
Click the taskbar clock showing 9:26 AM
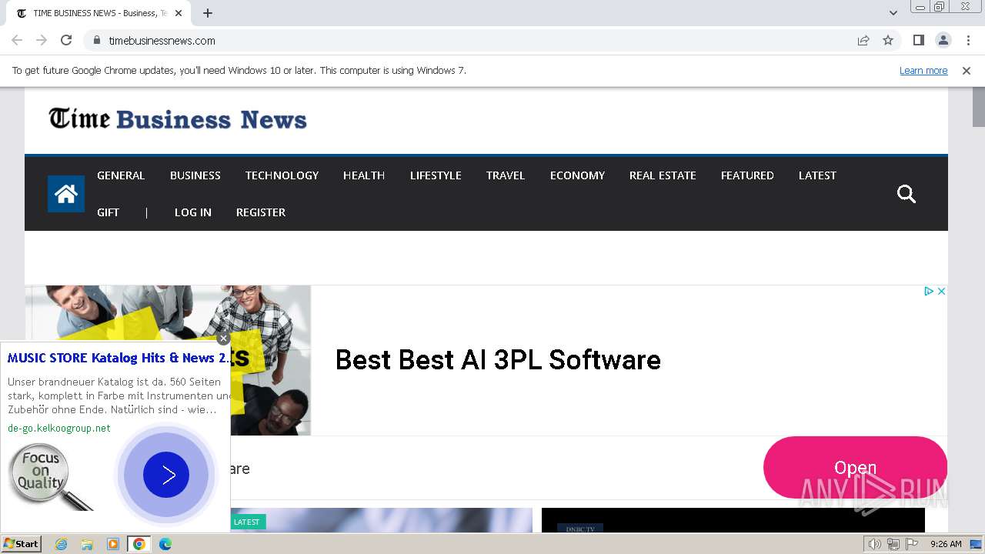coord(946,544)
